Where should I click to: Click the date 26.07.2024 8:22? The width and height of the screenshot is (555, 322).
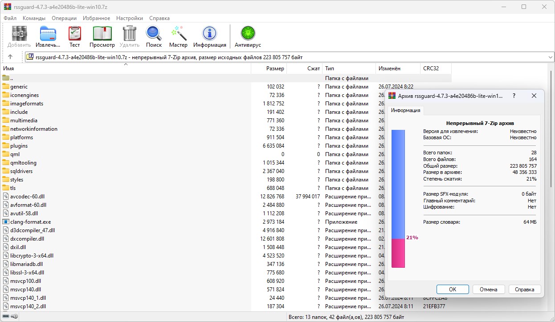click(396, 87)
